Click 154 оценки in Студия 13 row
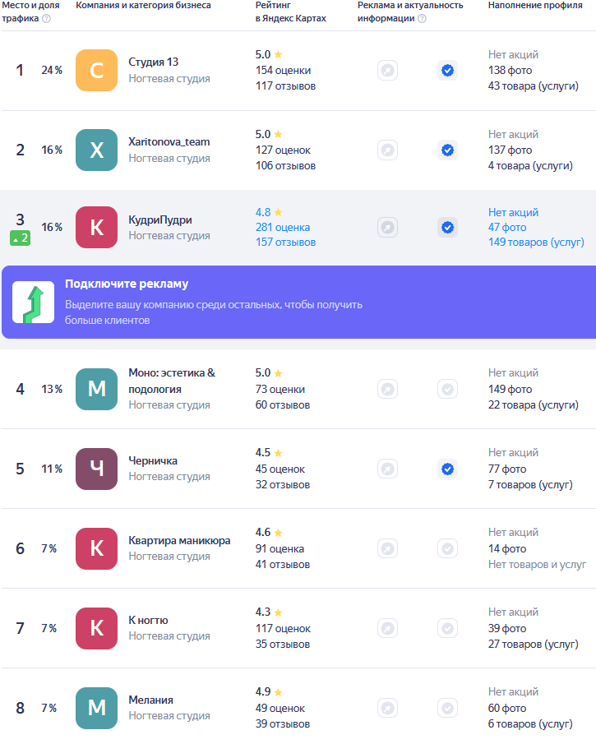This screenshot has width=596, height=744. (284, 70)
